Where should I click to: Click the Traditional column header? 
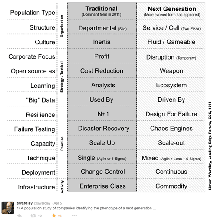[102, 11]
